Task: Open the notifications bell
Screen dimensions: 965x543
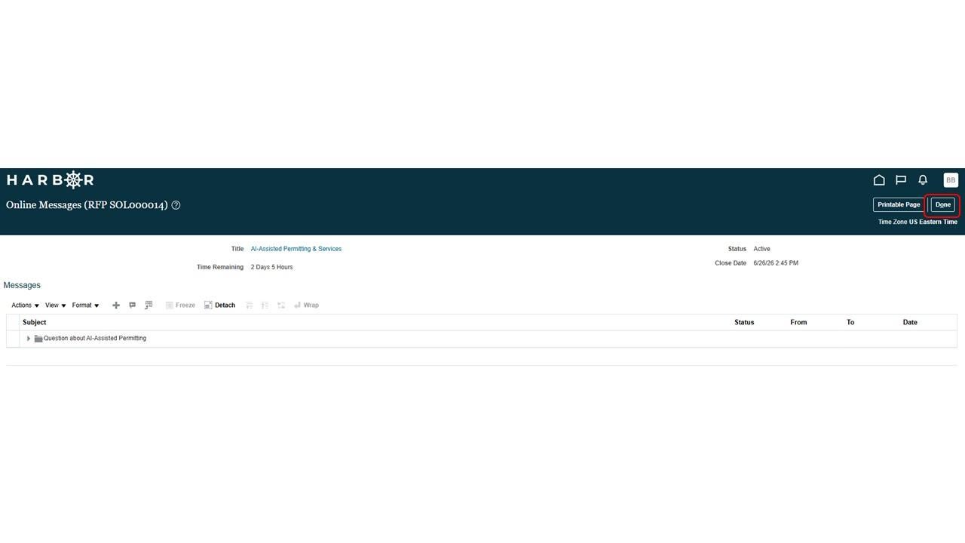Action: [923, 180]
